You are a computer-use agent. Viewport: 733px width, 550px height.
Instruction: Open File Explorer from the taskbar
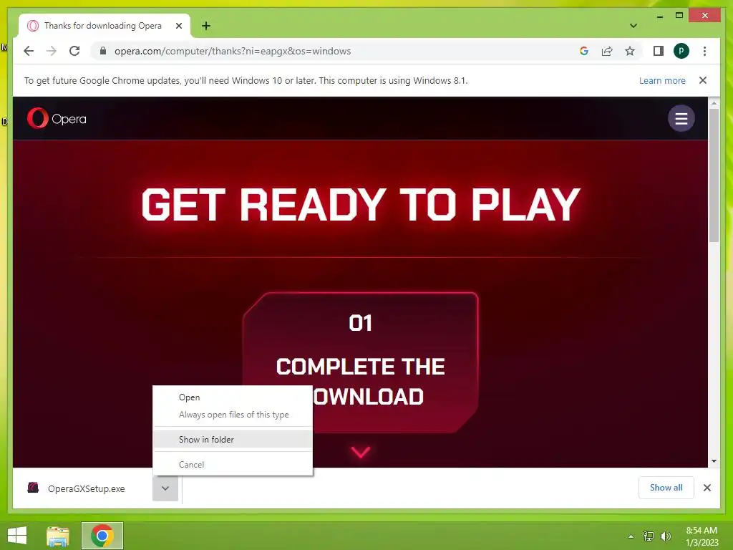coord(57,536)
